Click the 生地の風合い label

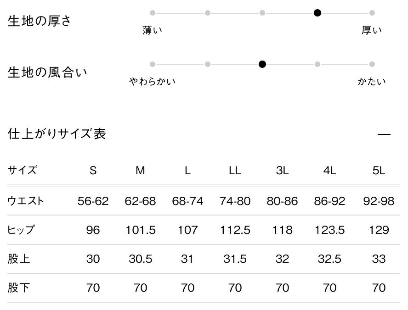(x=47, y=72)
